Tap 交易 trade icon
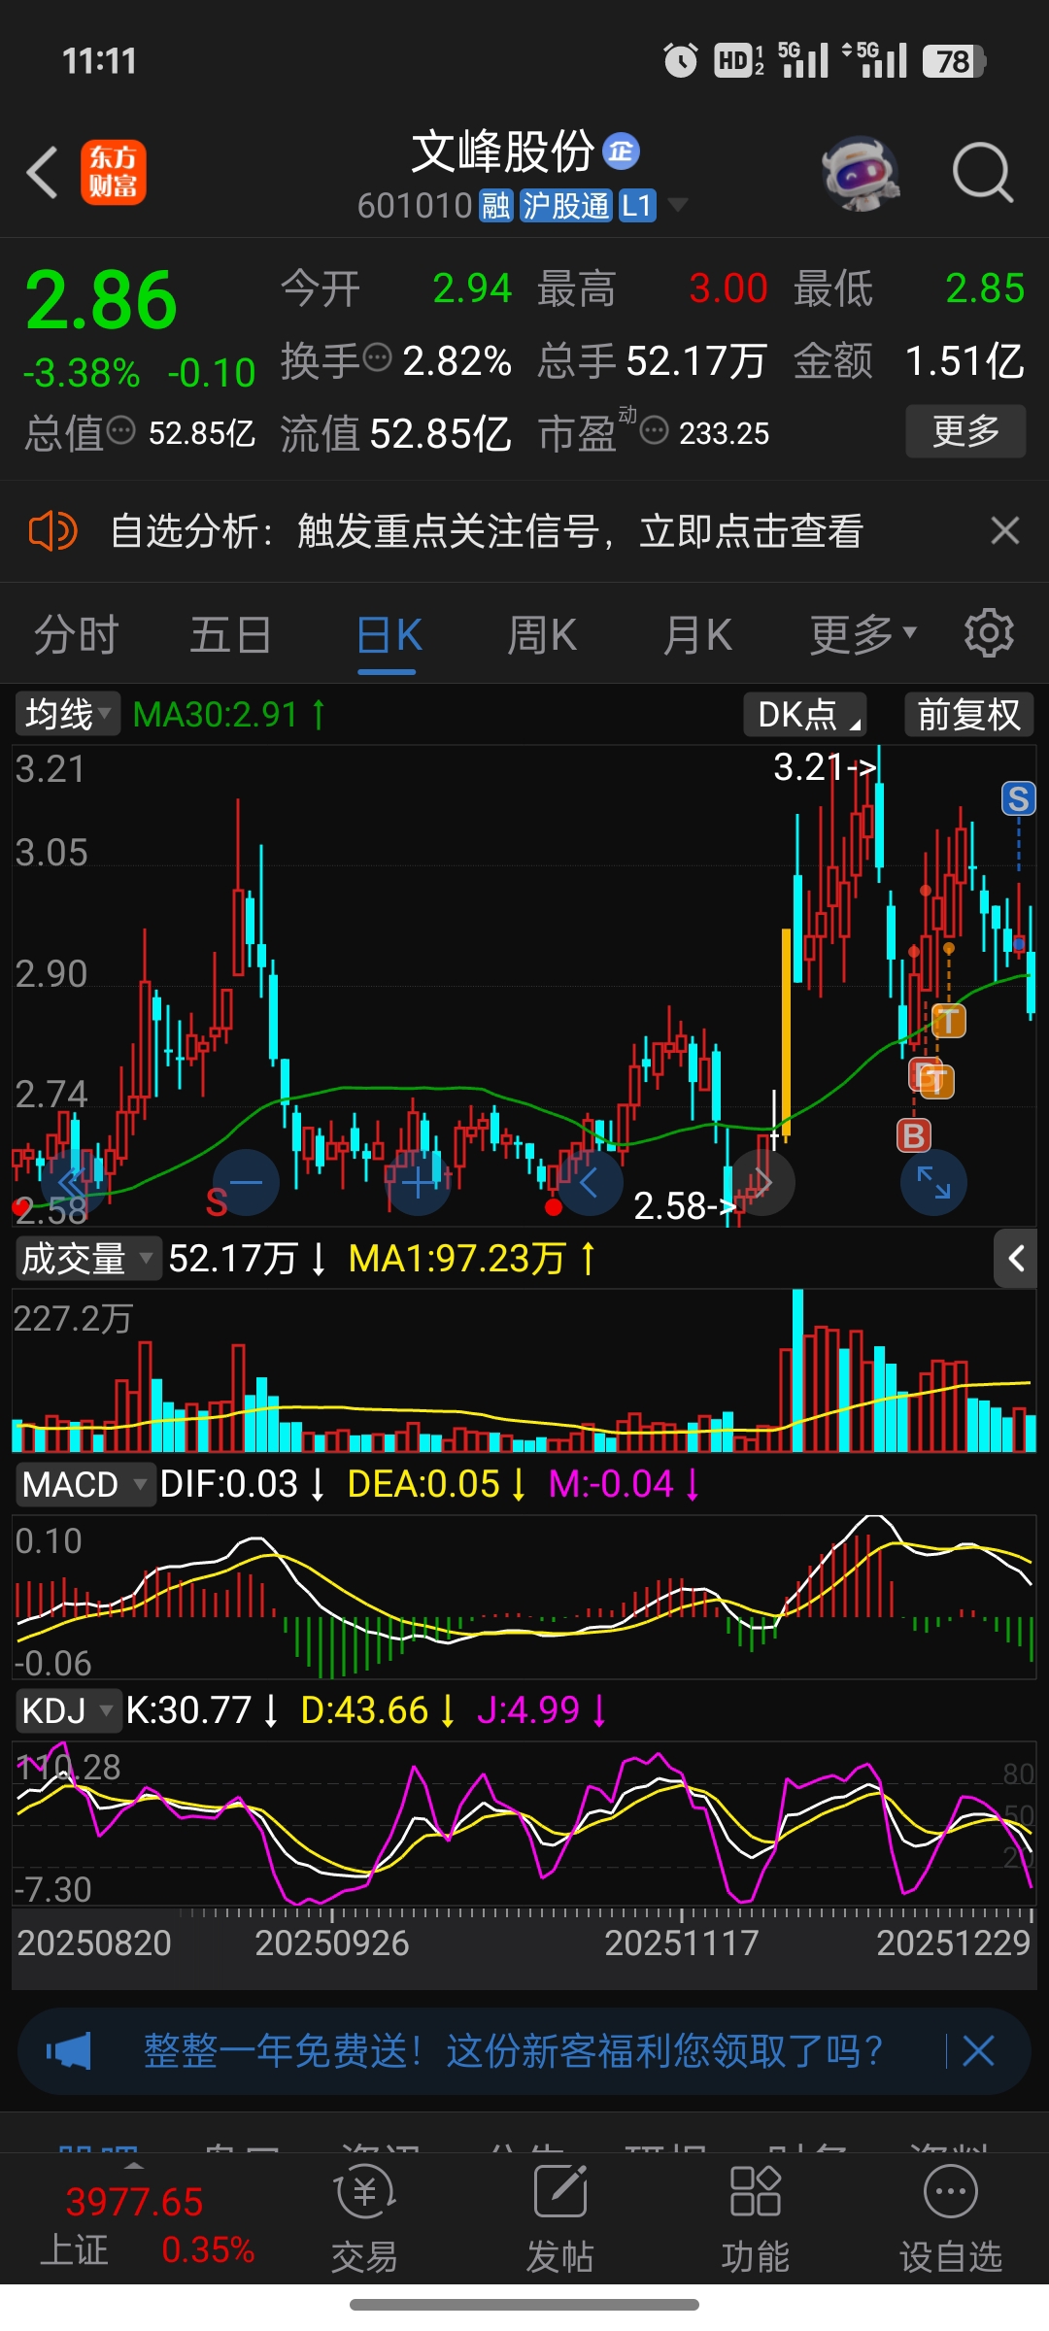The width and height of the screenshot is (1049, 2331). (365, 2219)
